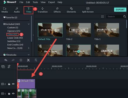Toggle the lock on track 2
This screenshot has width=128, height=98.
point(9,84)
